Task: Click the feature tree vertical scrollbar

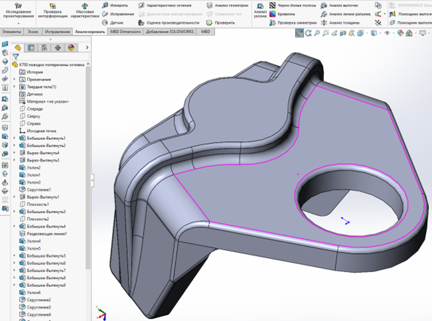Action: pos(88,166)
